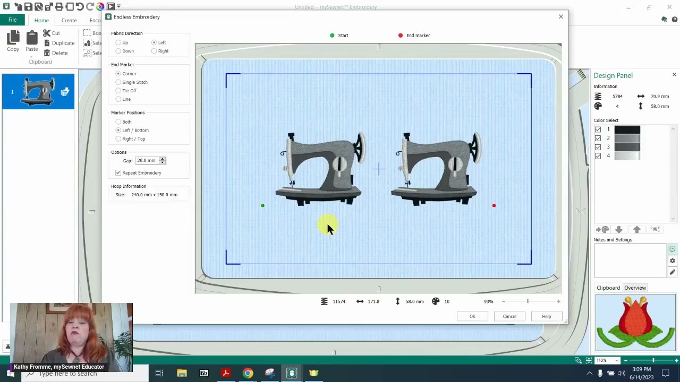
Task: Switch to the Overview tab
Action: 635,288
